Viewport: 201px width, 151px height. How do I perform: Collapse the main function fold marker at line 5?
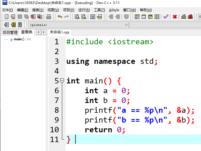tap(62, 81)
